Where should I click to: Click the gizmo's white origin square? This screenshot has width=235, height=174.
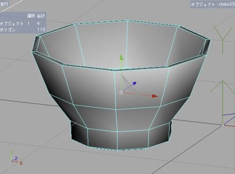121,92
